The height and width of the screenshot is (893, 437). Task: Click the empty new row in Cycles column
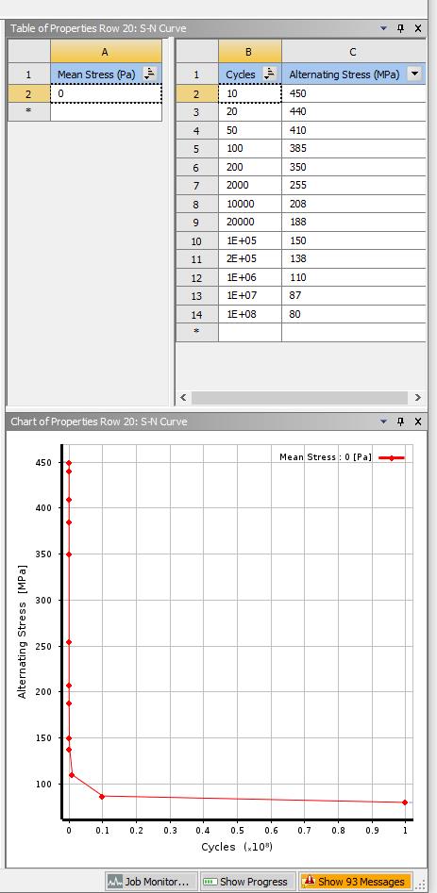coord(250,333)
